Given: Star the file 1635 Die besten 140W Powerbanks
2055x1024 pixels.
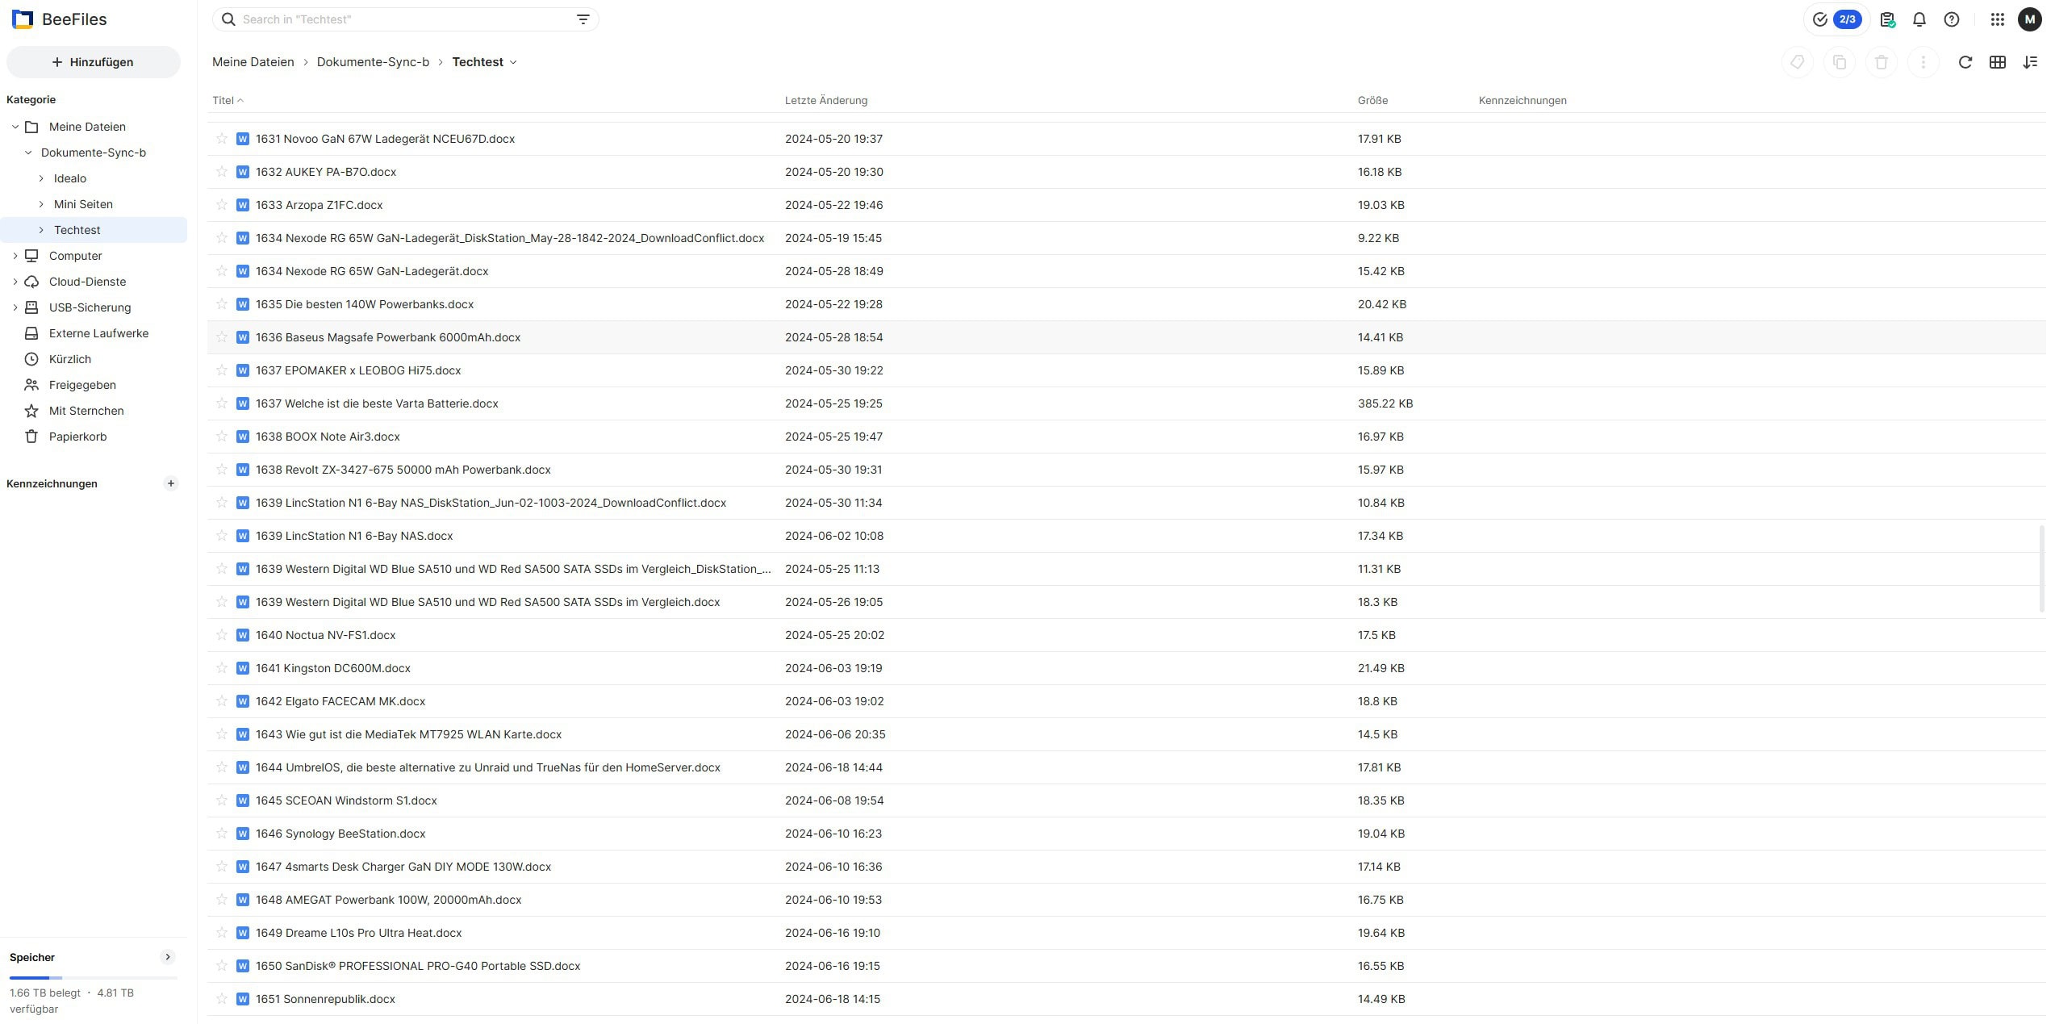Looking at the screenshot, I should pos(221,304).
